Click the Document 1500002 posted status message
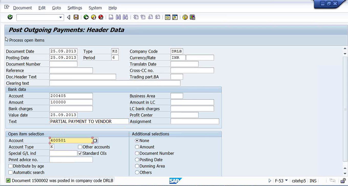 tap(62, 181)
